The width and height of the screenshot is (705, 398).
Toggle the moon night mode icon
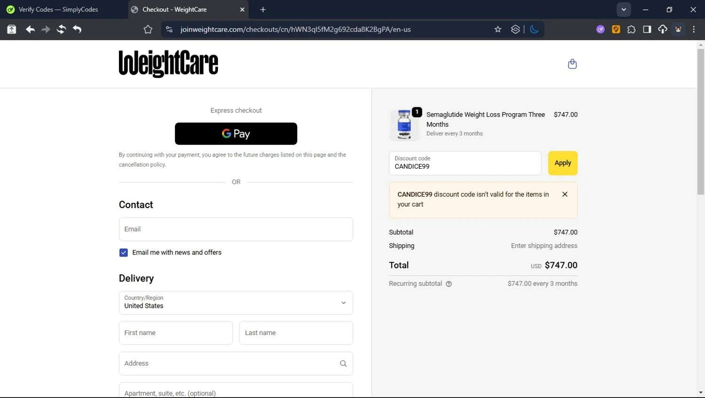point(534,29)
